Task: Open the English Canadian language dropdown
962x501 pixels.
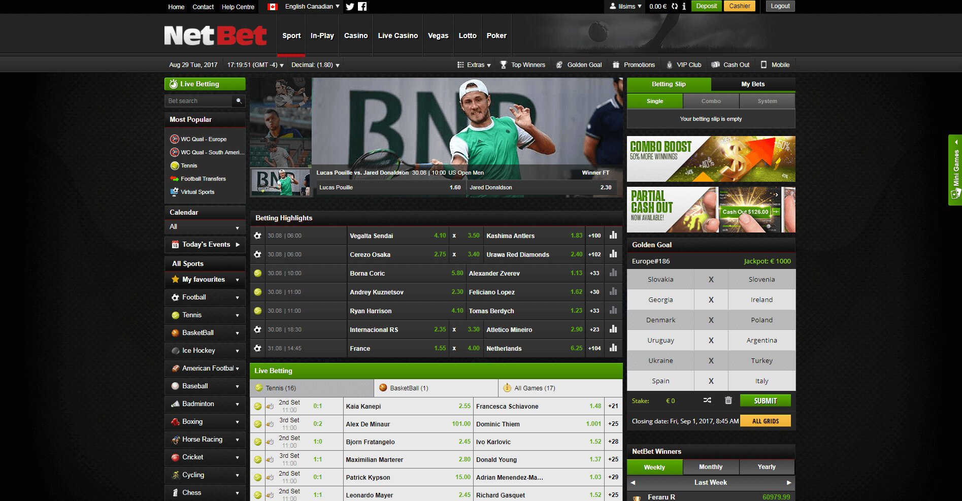Action: [x=310, y=7]
